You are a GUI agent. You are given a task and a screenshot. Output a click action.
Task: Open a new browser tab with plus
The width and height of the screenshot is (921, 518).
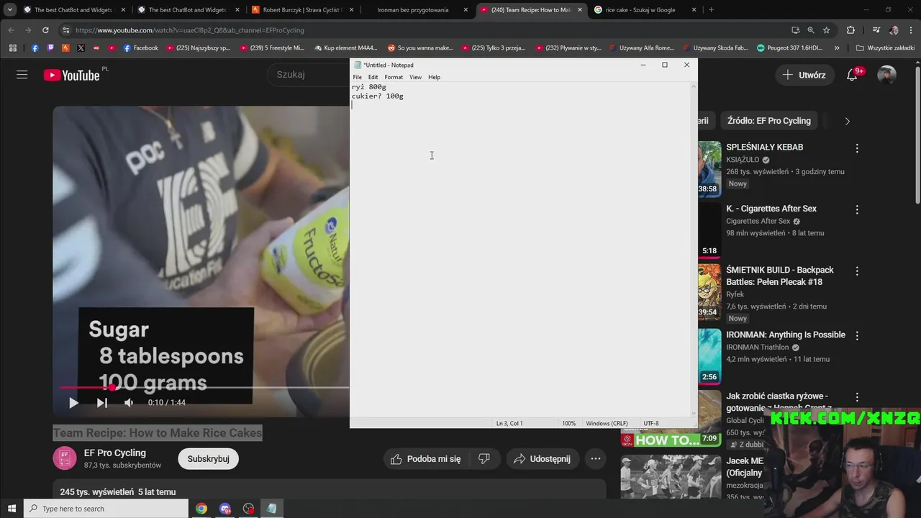(711, 10)
